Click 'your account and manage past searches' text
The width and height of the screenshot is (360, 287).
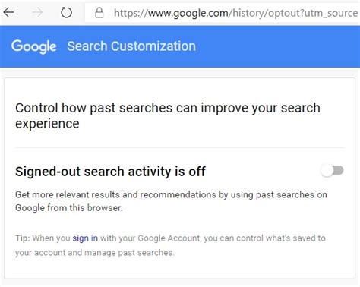point(95,253)
